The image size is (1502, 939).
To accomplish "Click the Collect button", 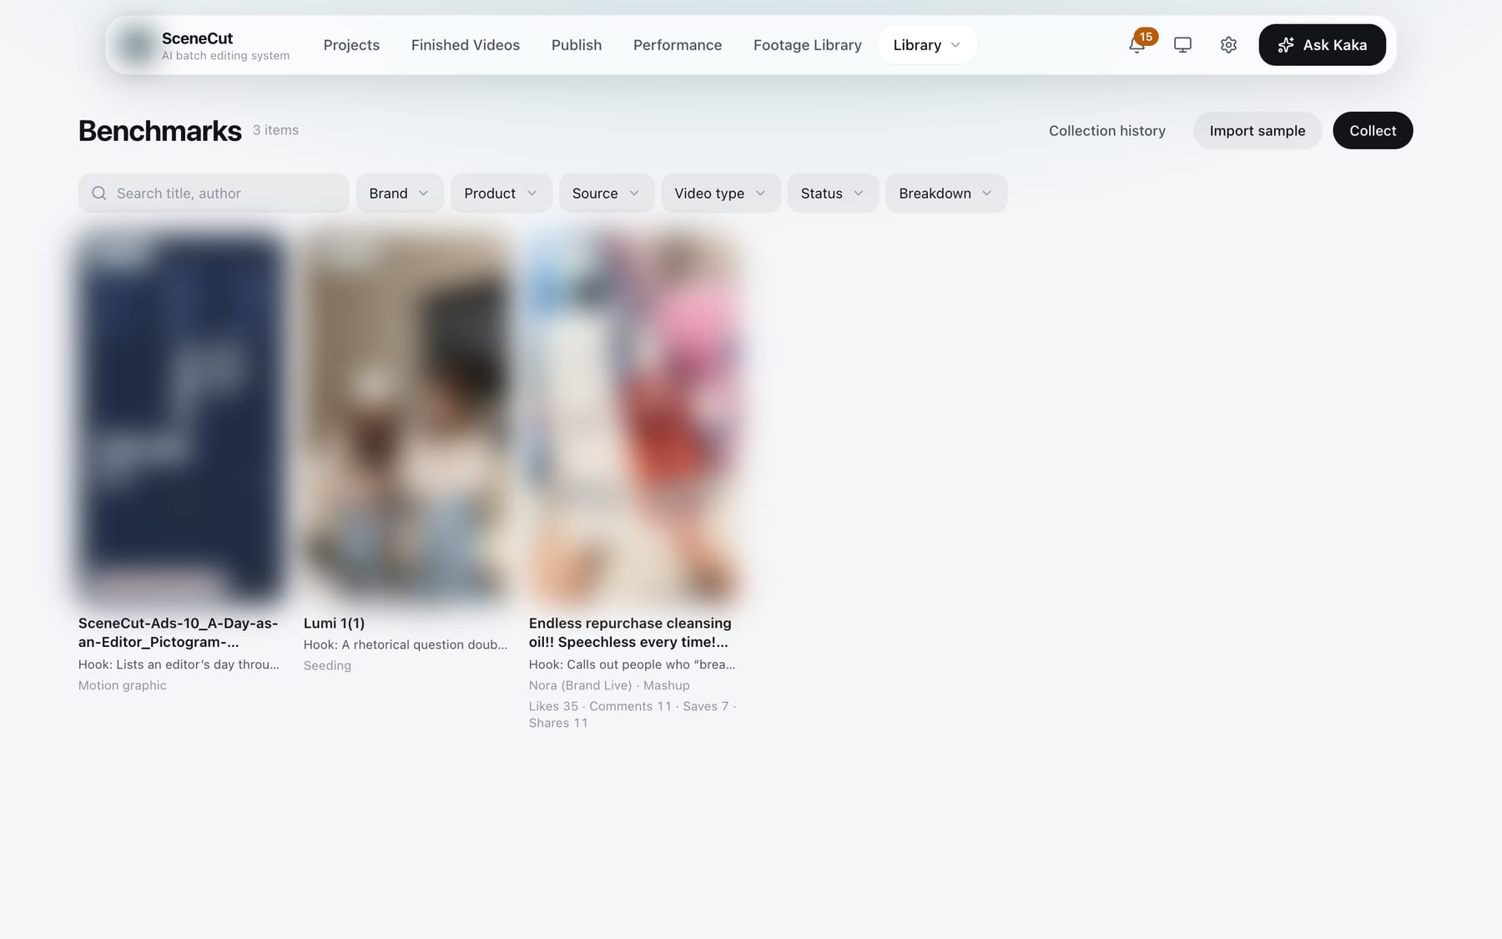I will [1373, 131].
